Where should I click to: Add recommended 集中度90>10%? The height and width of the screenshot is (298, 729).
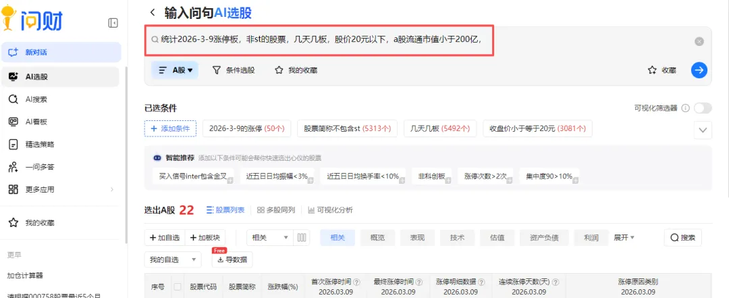(x=549, y=176)
